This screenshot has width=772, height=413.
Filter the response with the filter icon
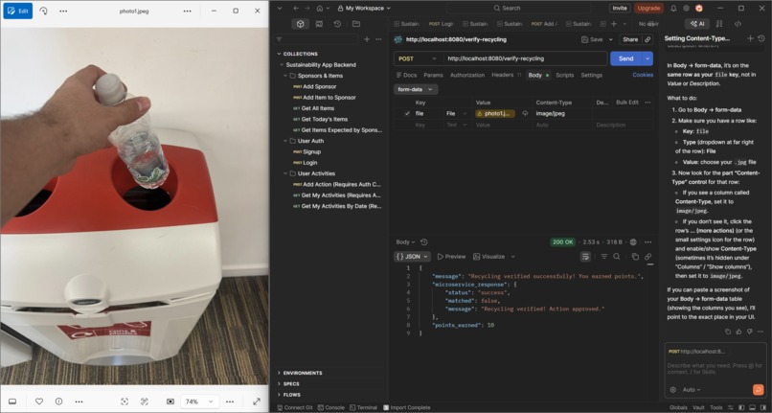click(604, 256)
